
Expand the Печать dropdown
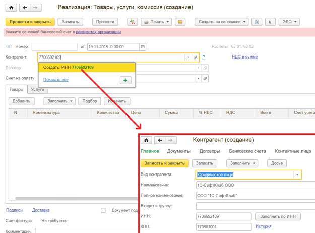coord(157,22)
